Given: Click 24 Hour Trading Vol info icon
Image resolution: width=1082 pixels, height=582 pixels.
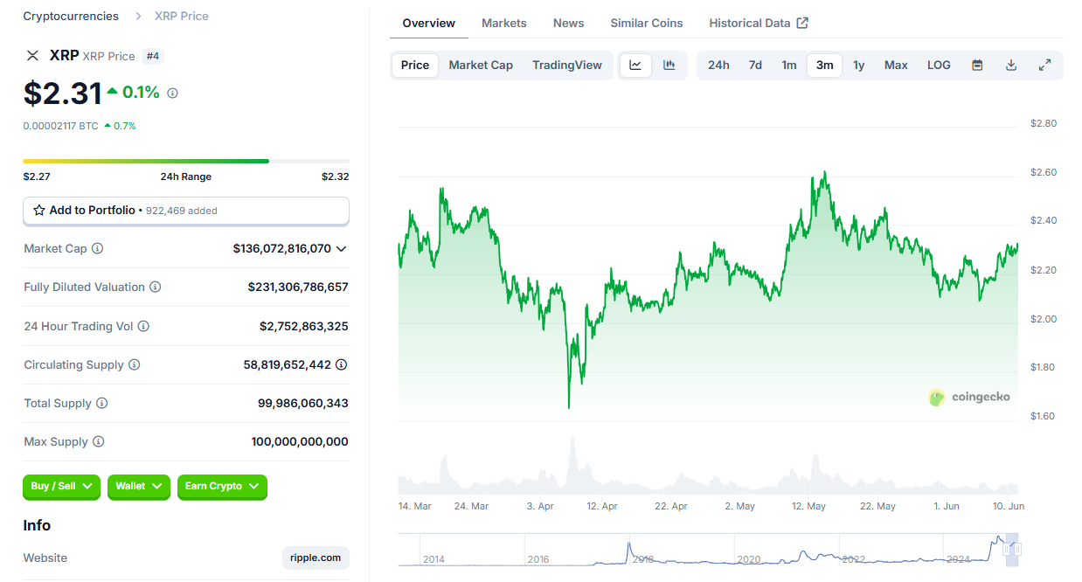Looking at the screenshot, I should click(143, 326).
